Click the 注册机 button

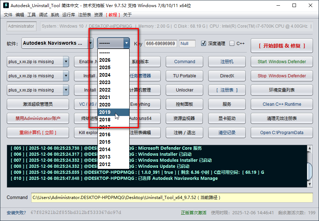click(227, 62)
